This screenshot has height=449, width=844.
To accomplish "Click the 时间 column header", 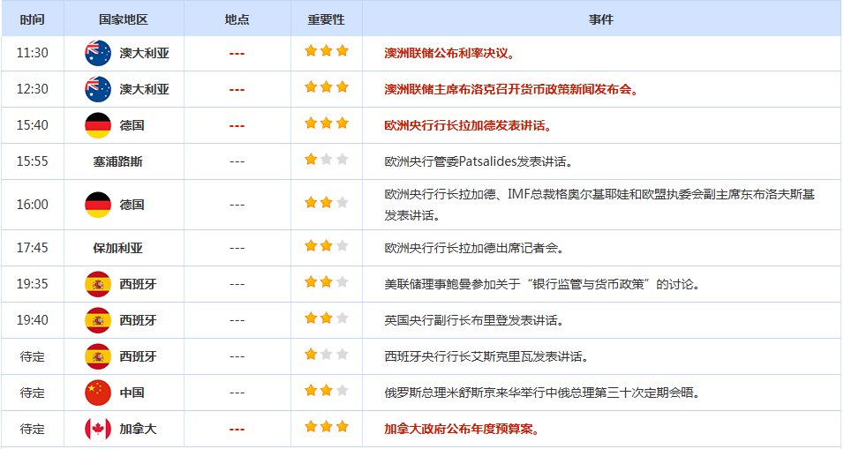I will point(32,19).
